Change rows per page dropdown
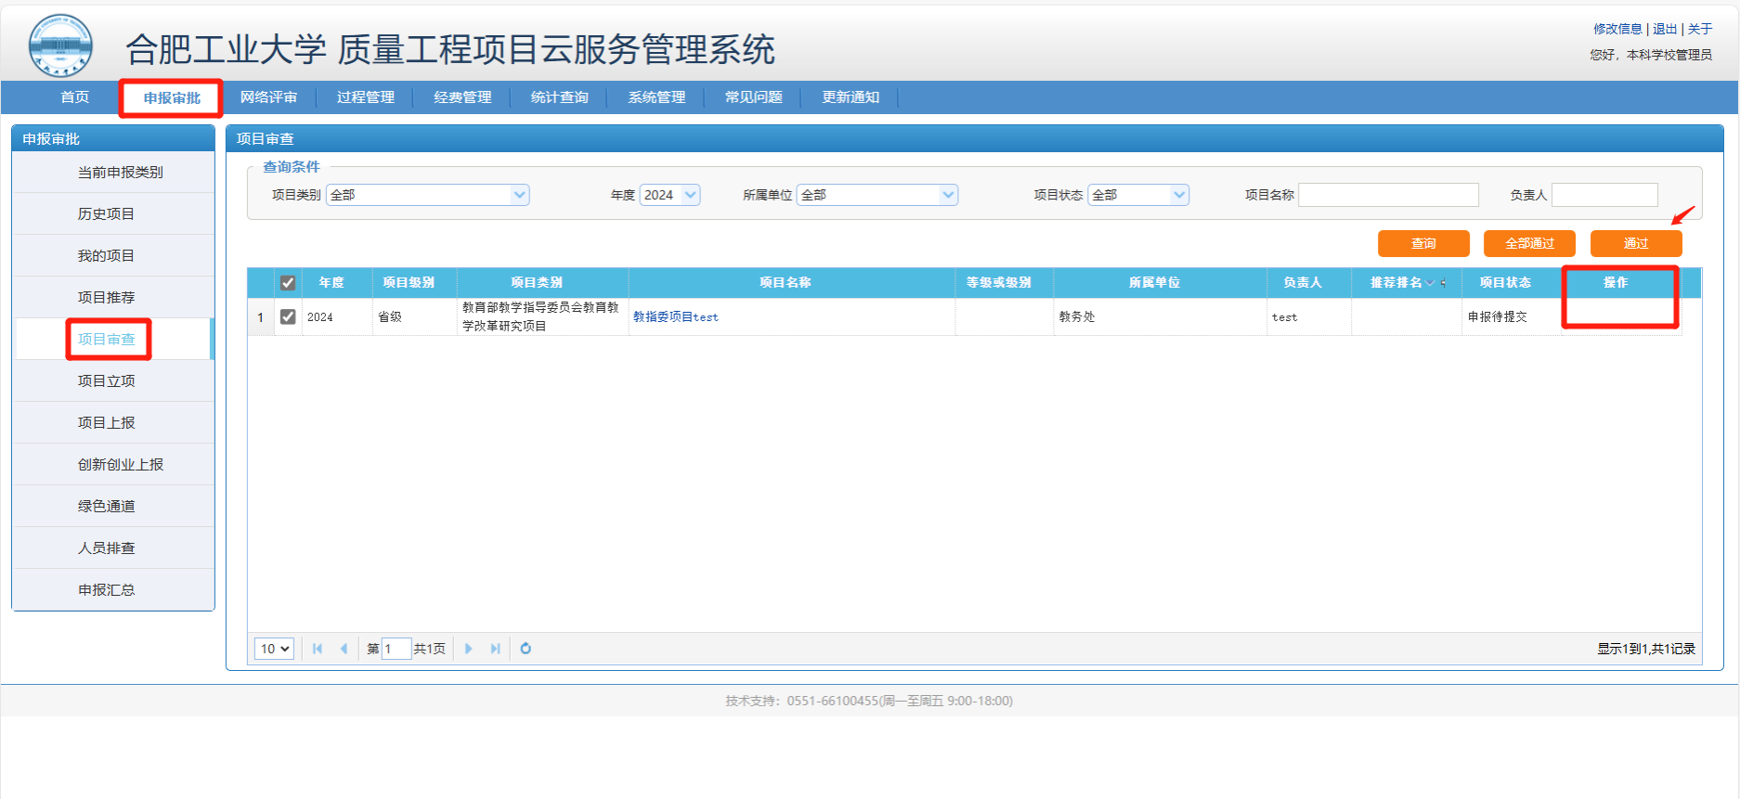 coord(274,649)
